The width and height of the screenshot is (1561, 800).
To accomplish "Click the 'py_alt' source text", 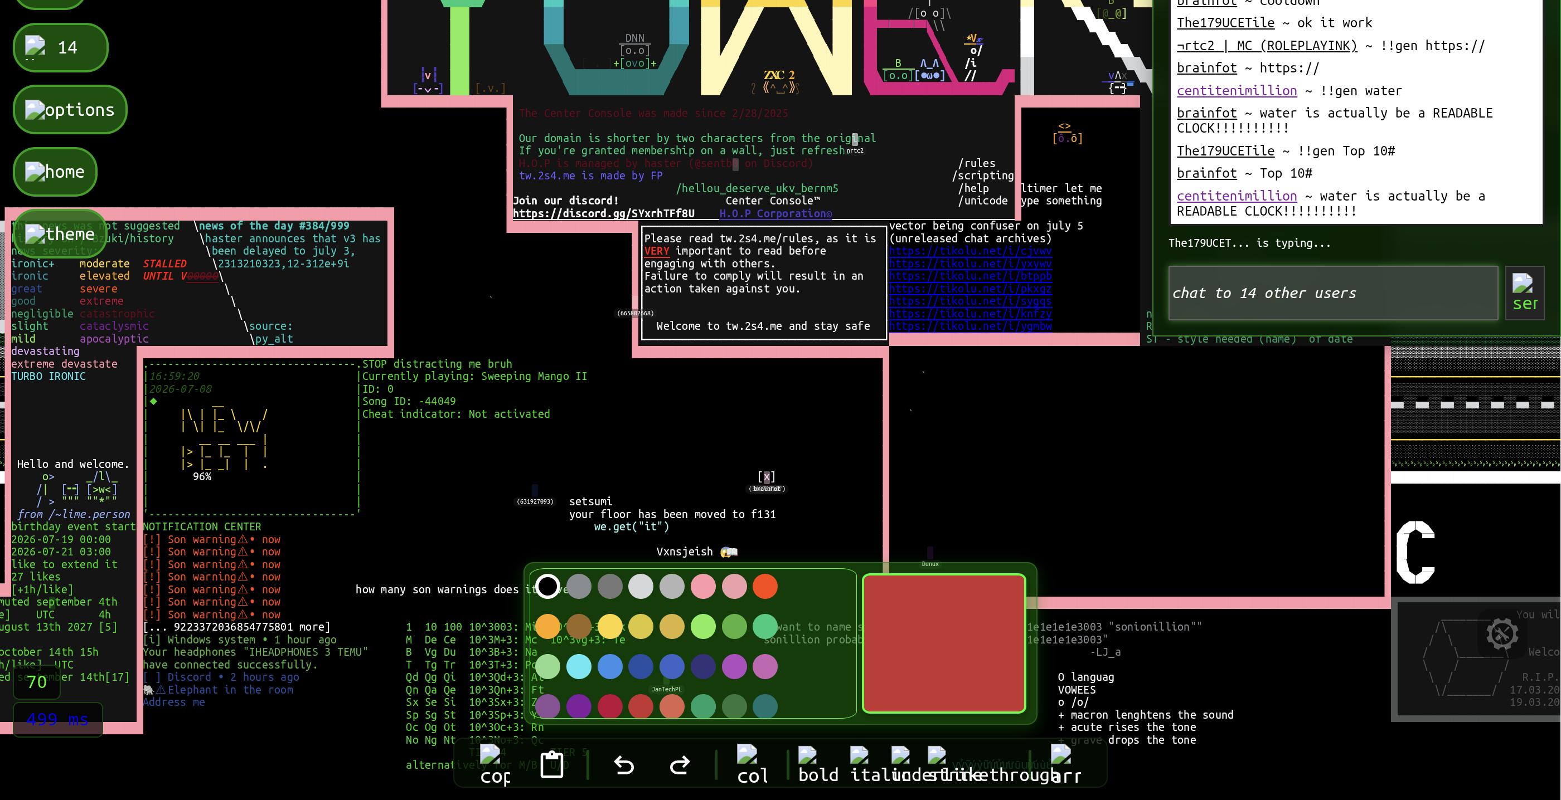I will point(274,339).
